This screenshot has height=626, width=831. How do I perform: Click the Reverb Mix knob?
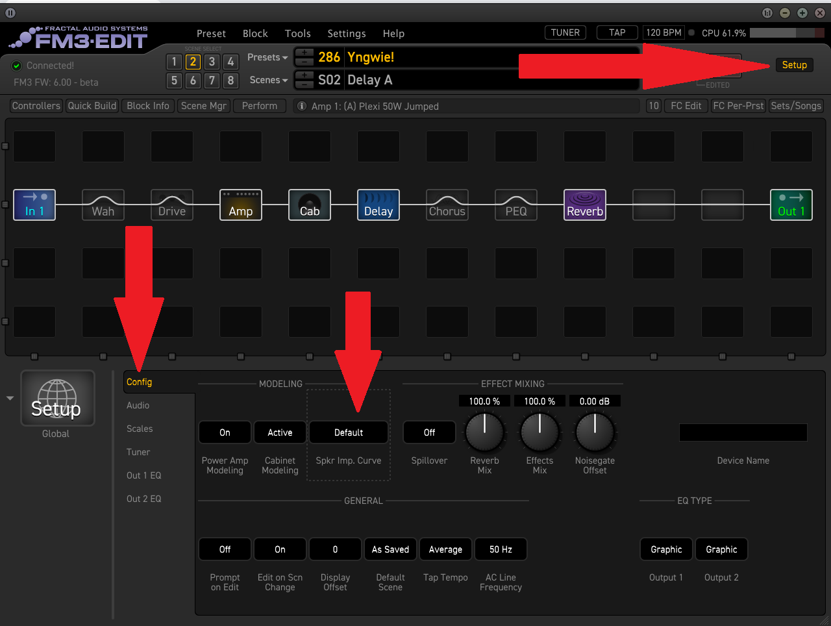click(x=484, y=432)
